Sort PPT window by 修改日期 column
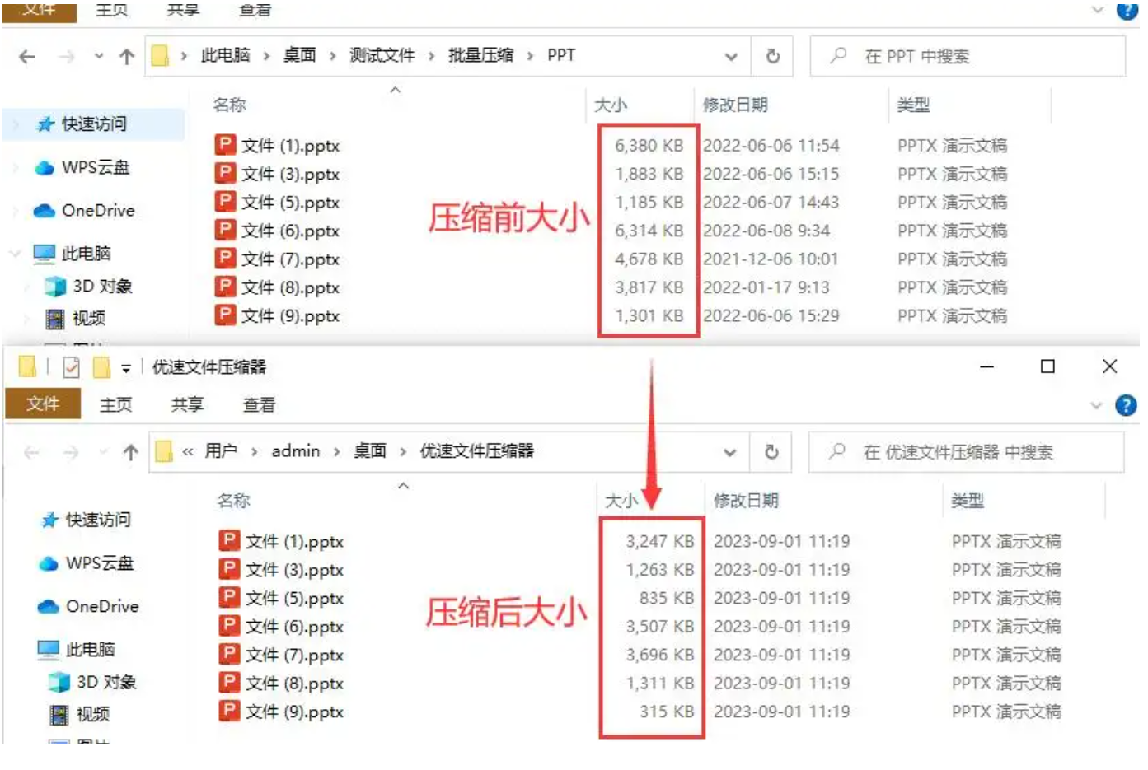 (x=735, y=105)
